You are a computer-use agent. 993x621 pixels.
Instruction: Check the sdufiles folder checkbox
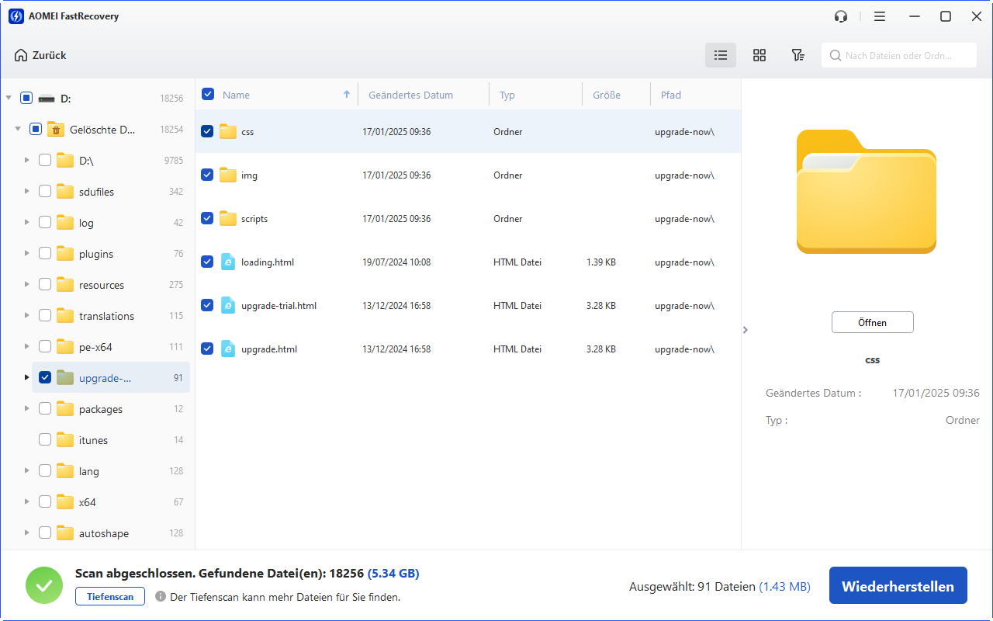click(45, 192)
